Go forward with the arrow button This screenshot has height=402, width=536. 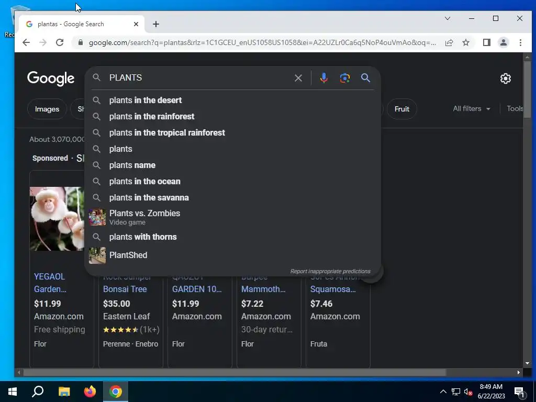(43, 42)
